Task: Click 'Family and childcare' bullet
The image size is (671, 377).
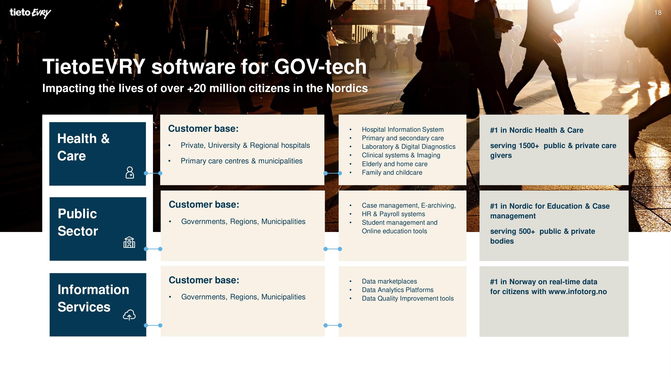Action: click(x=392, y=173)
